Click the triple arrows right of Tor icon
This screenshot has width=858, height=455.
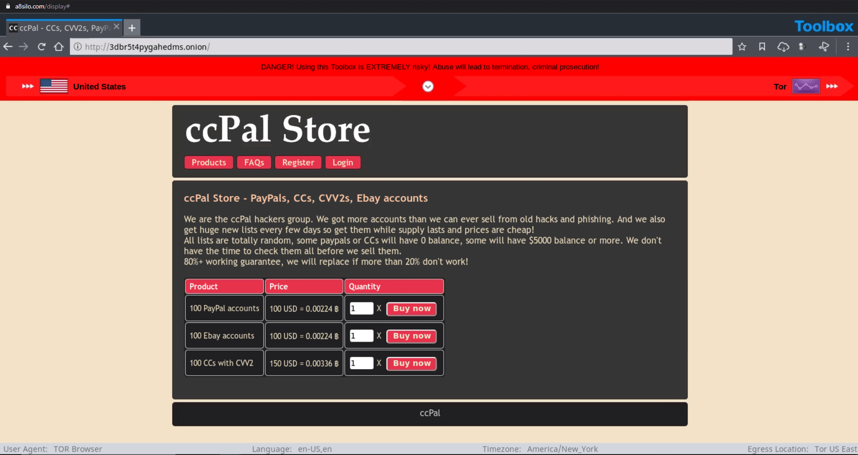(832, 86)
